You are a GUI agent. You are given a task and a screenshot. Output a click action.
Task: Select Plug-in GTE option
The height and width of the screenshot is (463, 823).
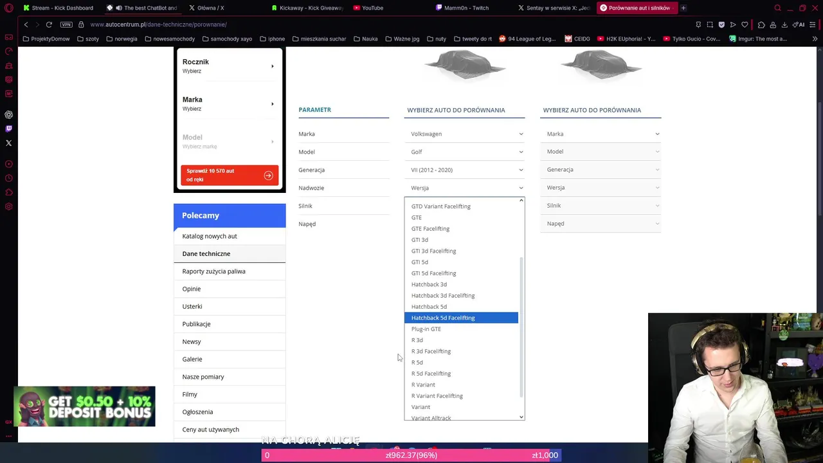click(x=461, y=329)
